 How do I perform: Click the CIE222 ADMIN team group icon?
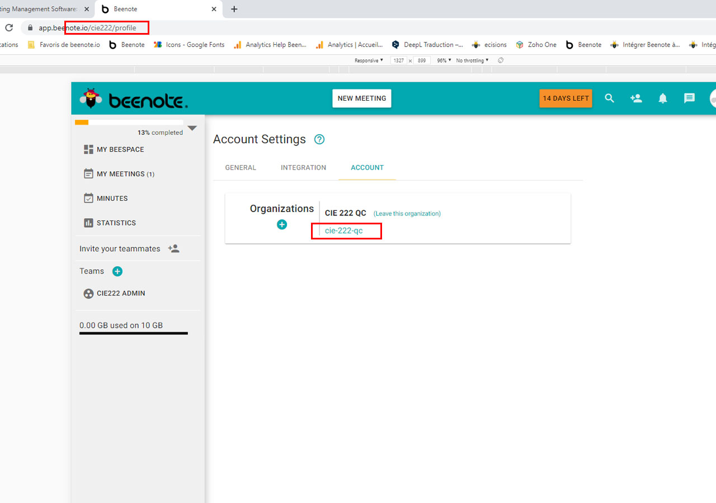(88, 293)
